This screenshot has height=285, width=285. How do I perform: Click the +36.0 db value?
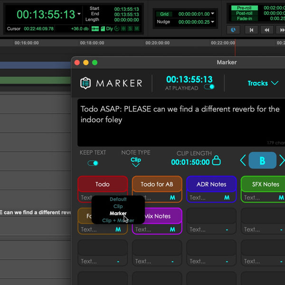[80, 28]
